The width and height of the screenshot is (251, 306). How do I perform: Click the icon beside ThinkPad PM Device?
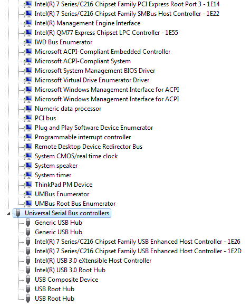(28, 185)
